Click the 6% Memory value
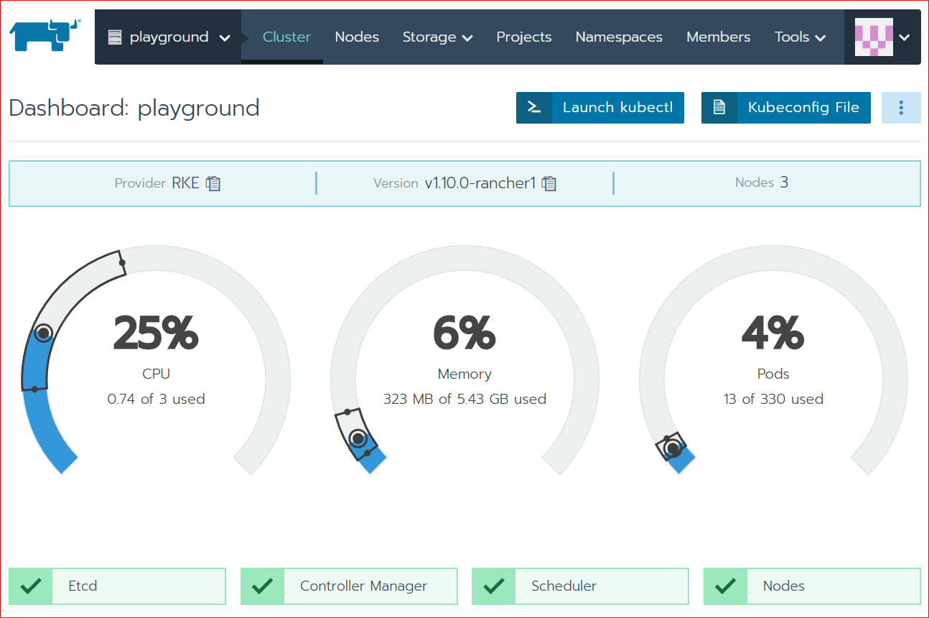929x618 pixels. (464, 333)
